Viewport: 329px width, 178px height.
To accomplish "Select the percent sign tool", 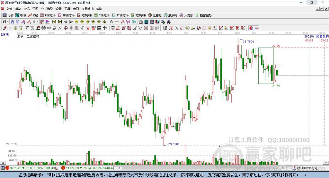I will 176,28.
